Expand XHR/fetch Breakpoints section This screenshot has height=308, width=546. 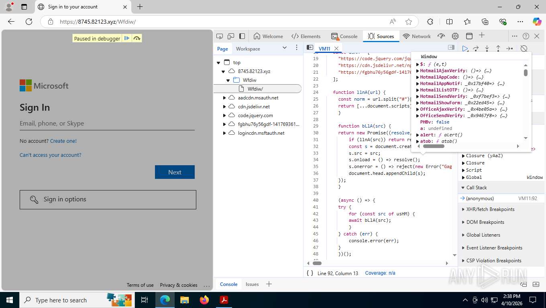(462, 209)
